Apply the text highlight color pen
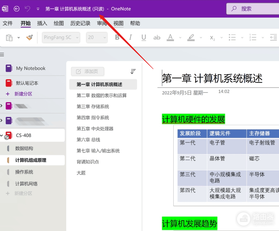 [x=191, y=37]
